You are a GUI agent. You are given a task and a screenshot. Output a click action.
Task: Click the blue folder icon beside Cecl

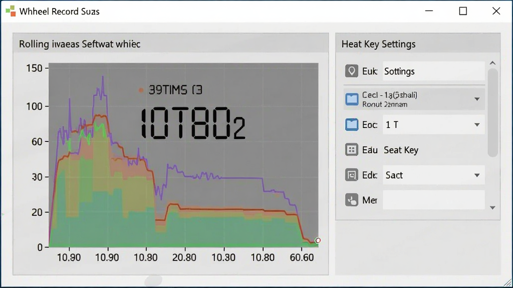(352, 99)
